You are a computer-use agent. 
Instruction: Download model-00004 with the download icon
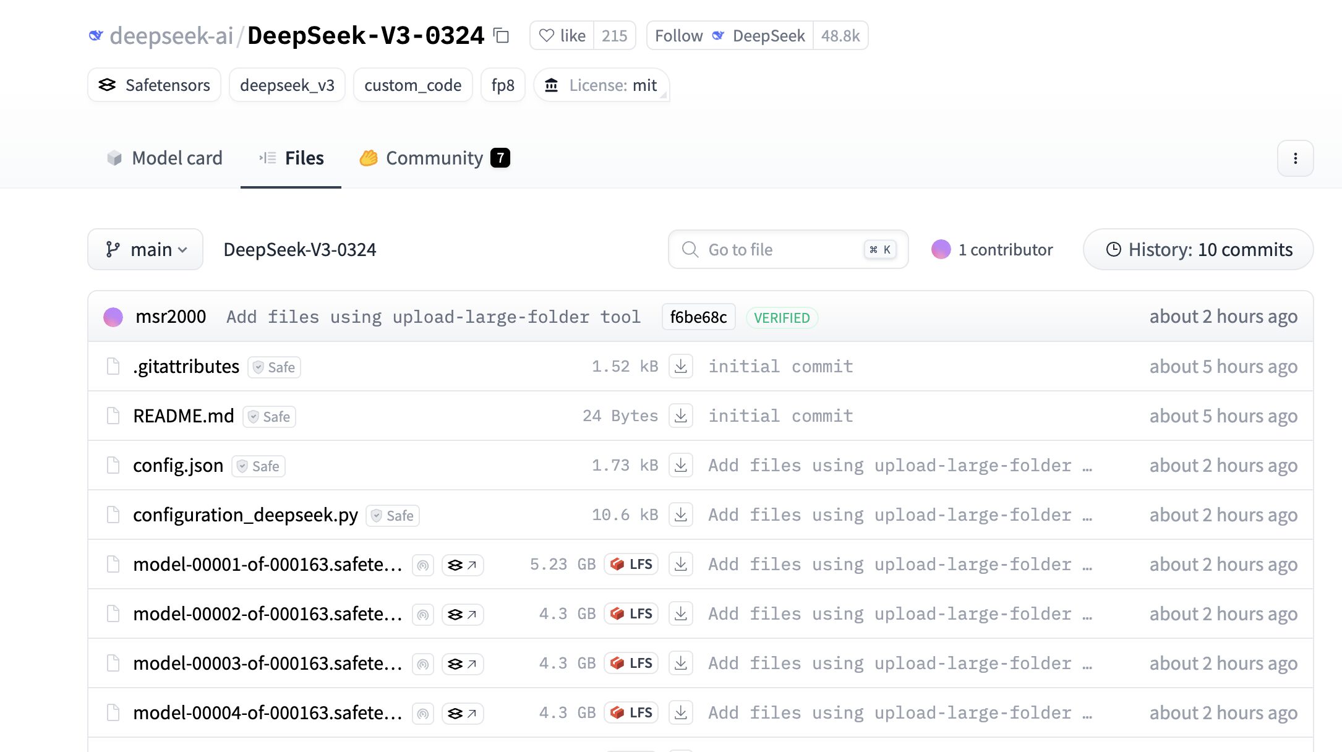[680, 712]
